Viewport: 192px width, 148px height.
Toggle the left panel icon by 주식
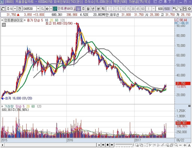(x=3, y=9)
